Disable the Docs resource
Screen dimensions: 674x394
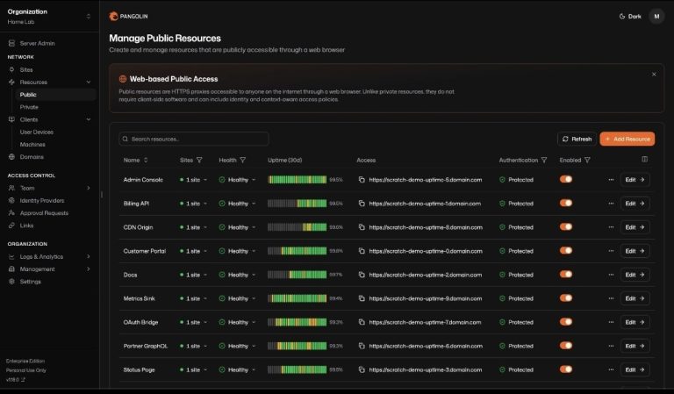coord(566,274)
